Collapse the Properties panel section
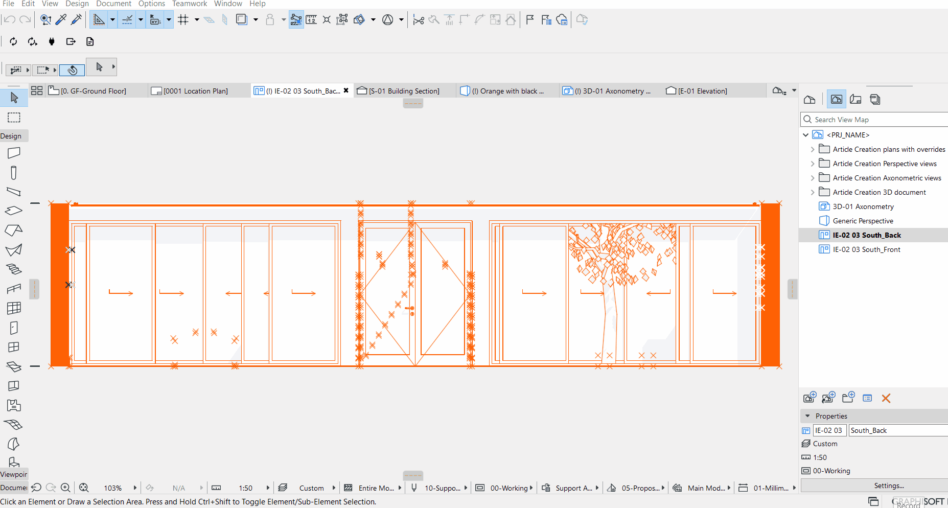 807,416
